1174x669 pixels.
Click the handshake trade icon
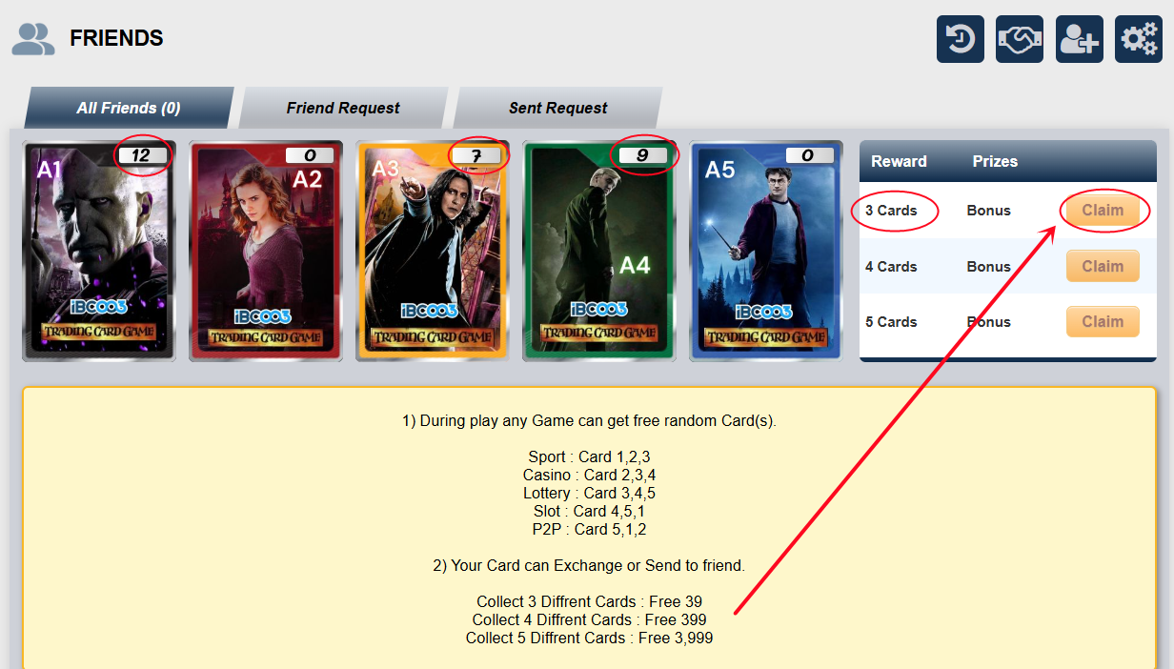pyautogui.click(x=1020, y=39)
